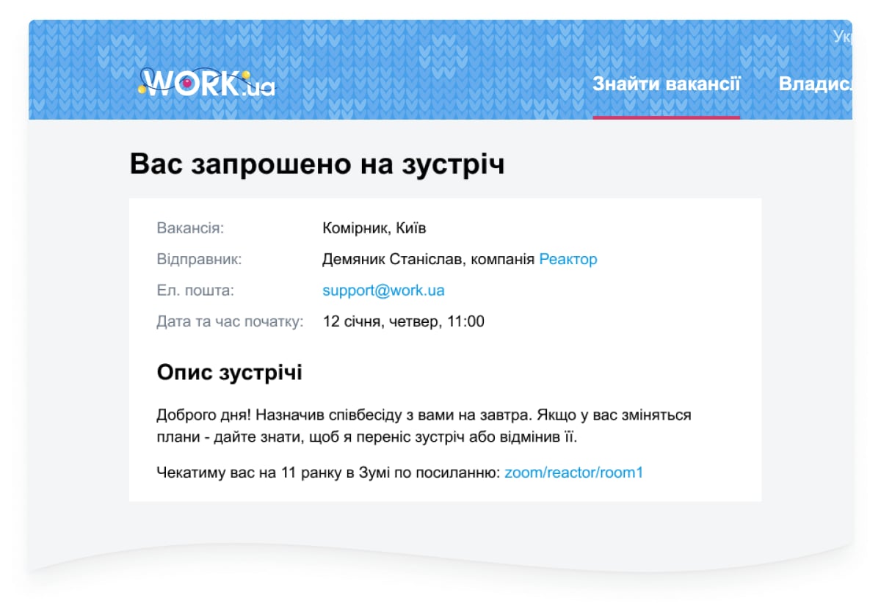Click the Дата та час початку label
Image resolution: width=881 pixels, height=609 pixels.
pyautogui.click(x=230, y=321)
